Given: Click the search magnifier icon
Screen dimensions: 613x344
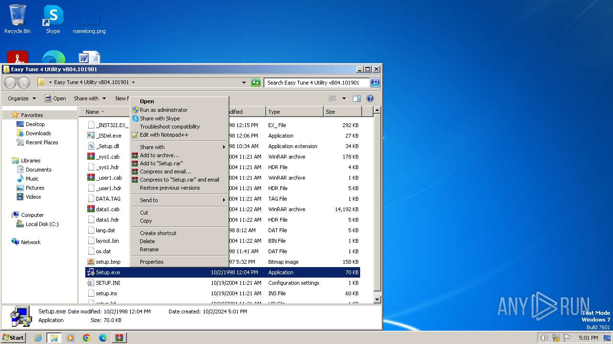Looking at the screenshot, I should click(375, 83).
